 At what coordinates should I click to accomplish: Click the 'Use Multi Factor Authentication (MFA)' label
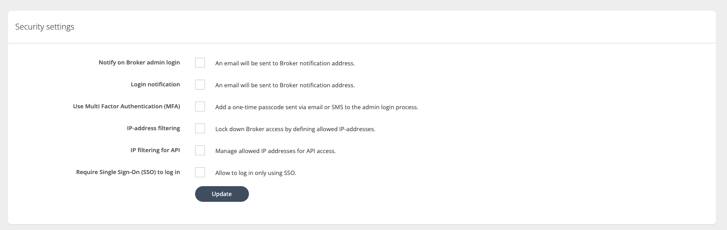click(126, 106)
